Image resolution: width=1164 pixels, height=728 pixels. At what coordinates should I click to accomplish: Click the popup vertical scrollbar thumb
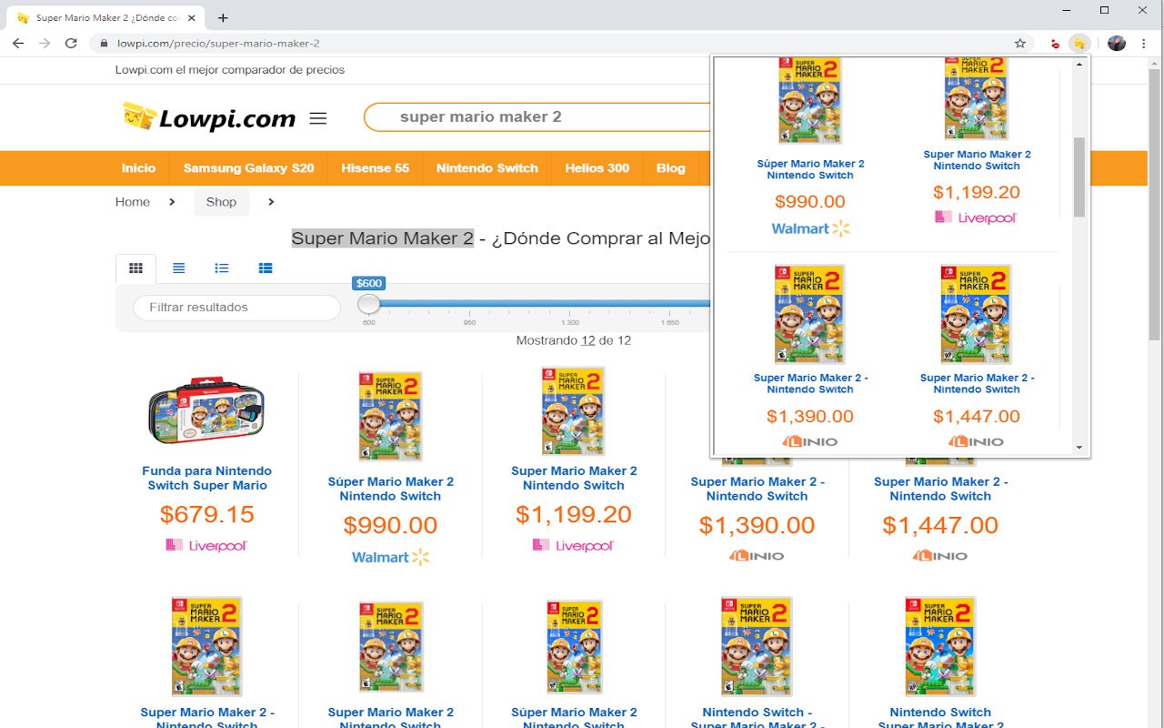click(x=1079, y=177)
